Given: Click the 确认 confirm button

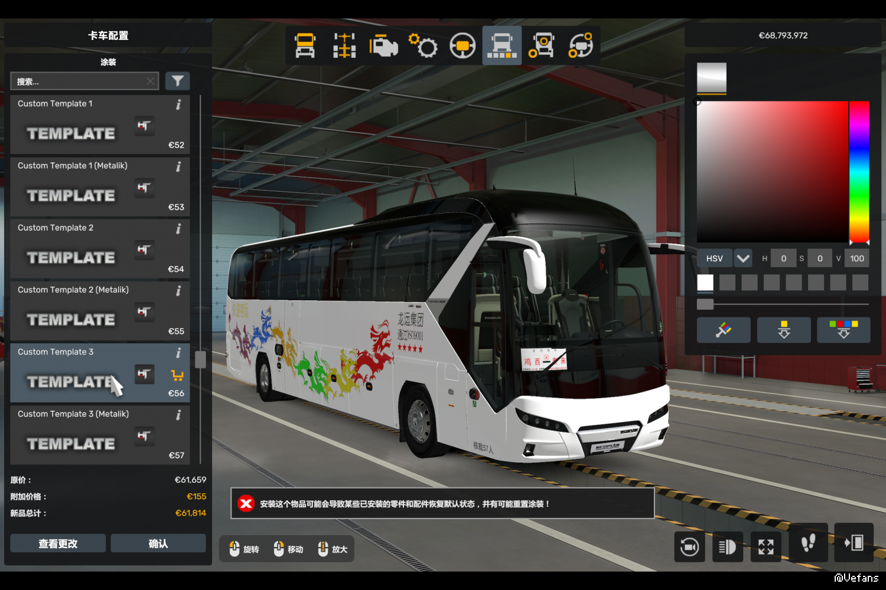Looking at the screenshot, I should [x=158, y=543].
